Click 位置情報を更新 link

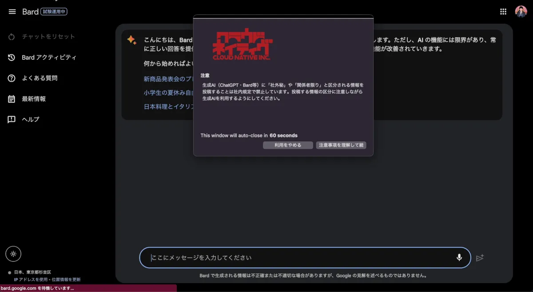point(66,280)
